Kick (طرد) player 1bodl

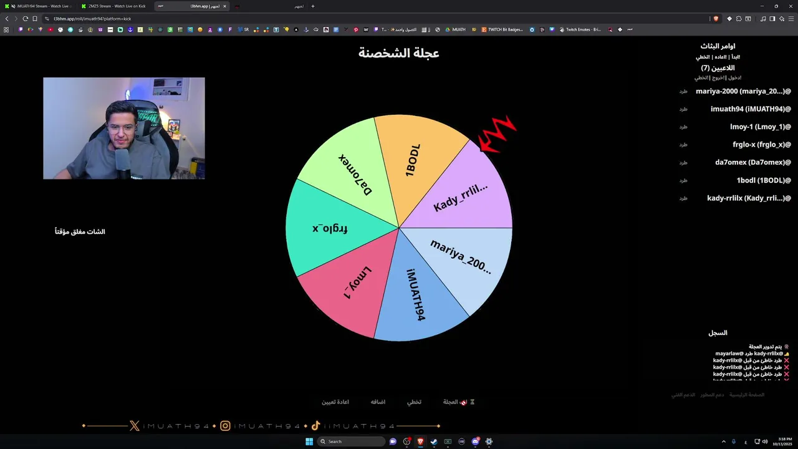pyautogui.click(x=683, y=181)
